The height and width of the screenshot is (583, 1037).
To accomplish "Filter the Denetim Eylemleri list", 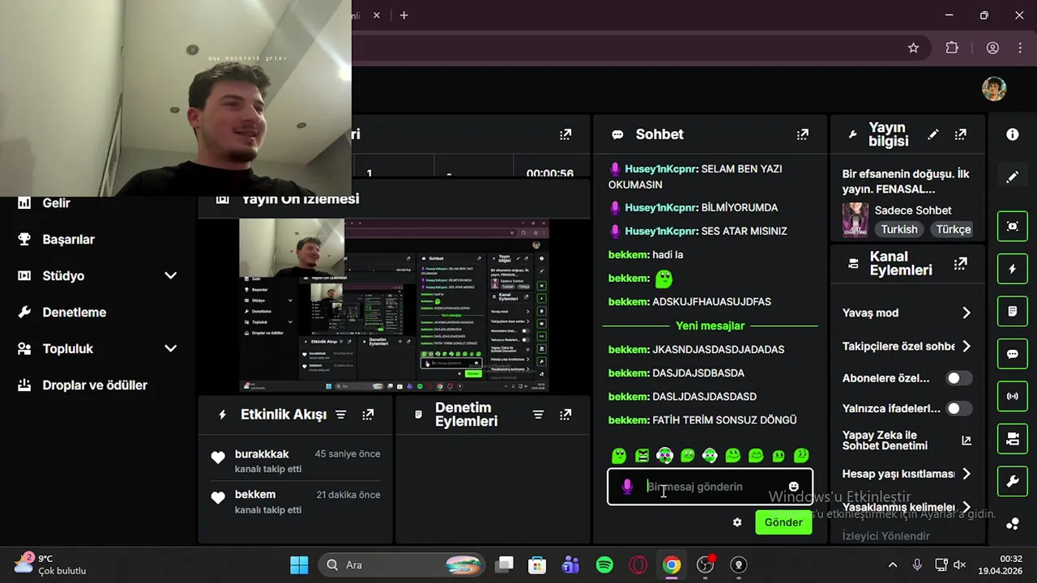I will tap(538, 415).
